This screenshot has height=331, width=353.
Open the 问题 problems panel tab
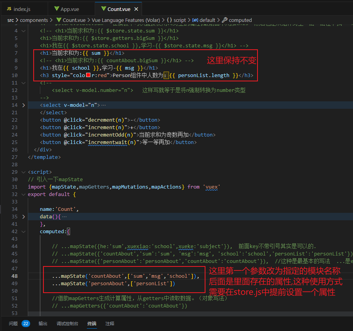click(x=13, y=323)
